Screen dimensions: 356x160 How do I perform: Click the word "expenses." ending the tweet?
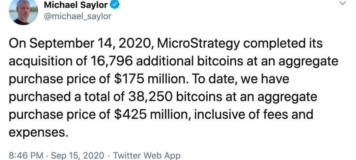pos(39,133)
